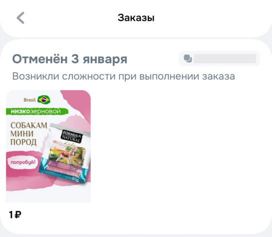272x237 pixels.
Task: Go back using the left chevron arrow
Action: click(20, 17)
